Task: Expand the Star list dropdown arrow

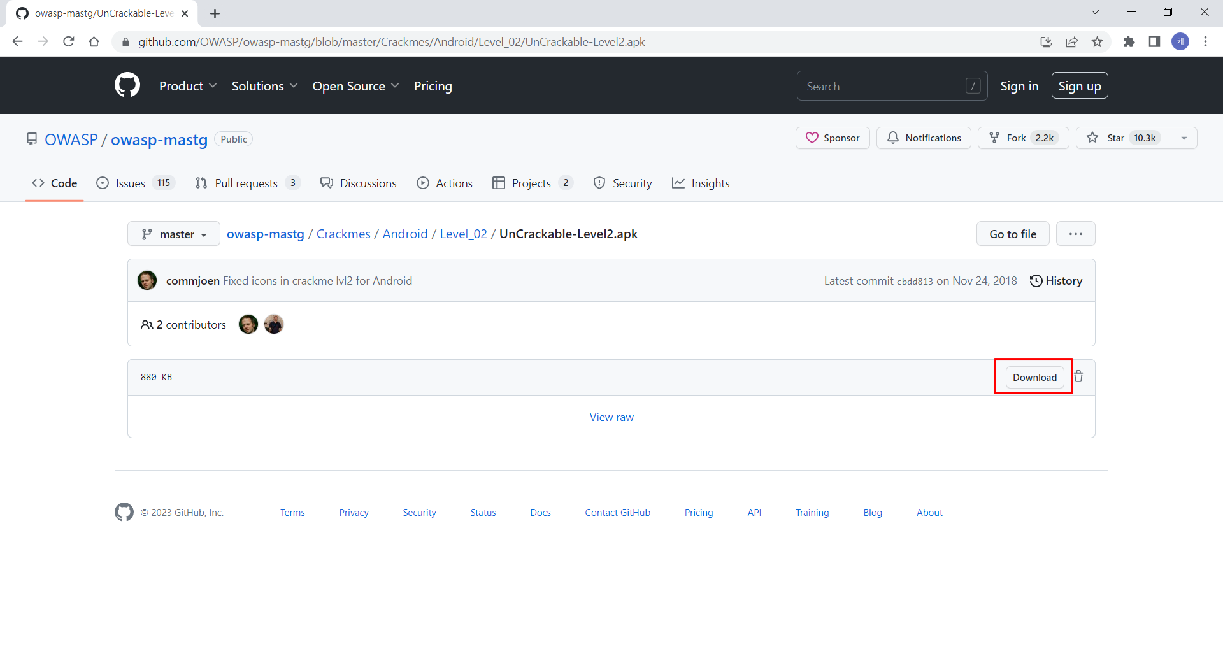Action: pos(1184,138)
